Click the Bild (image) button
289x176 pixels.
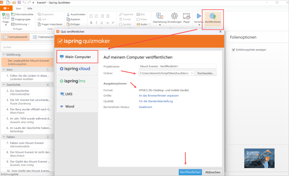(x=141, y=14)
